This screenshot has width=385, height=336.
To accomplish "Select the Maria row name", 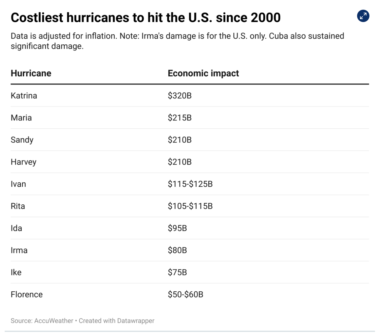I will (x=21, y=118).
